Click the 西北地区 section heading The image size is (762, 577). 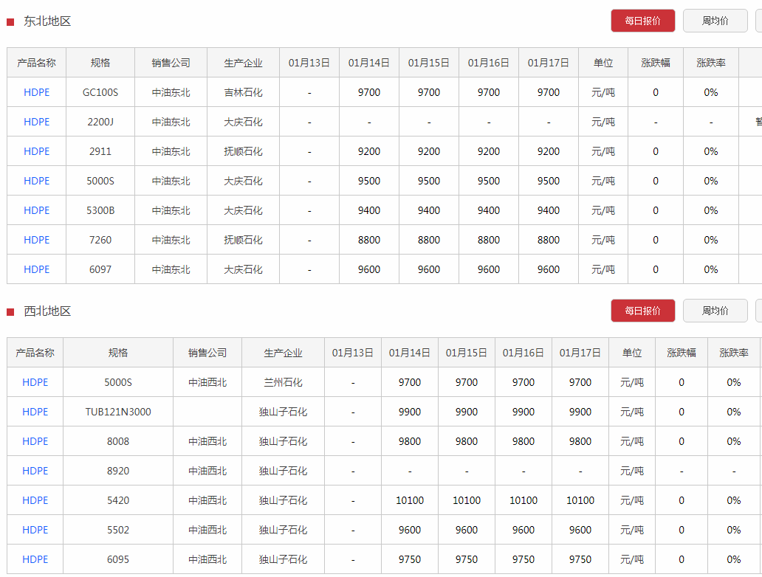pos(47,311)
